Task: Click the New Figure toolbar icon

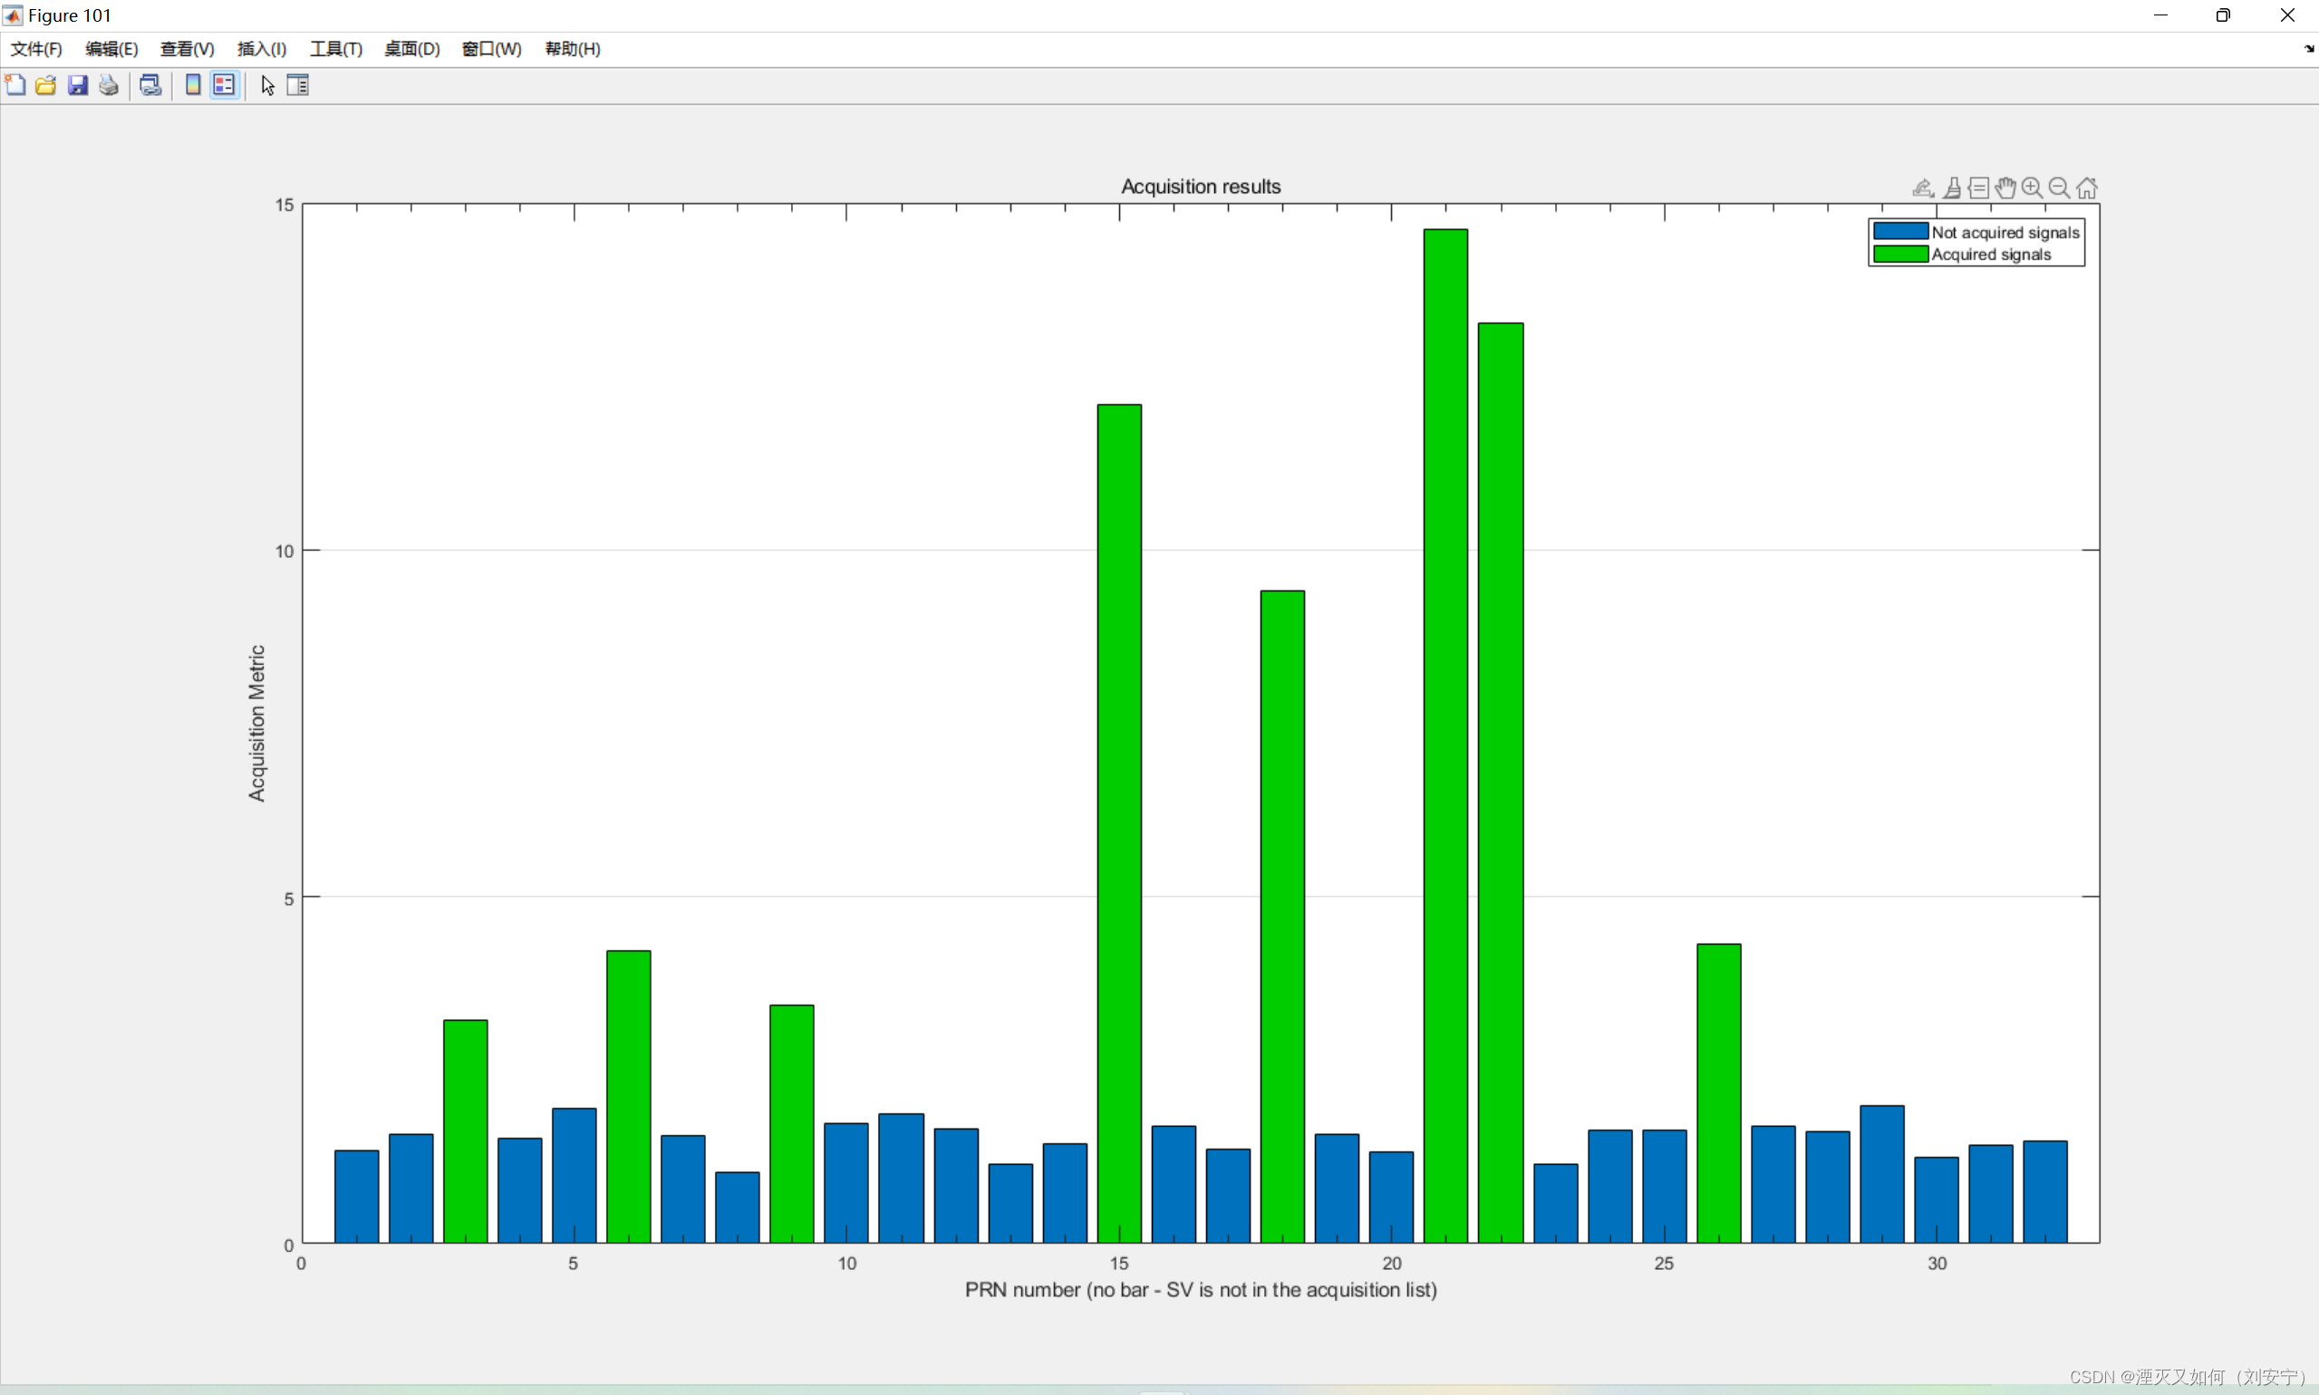Action: pos(15,85)
